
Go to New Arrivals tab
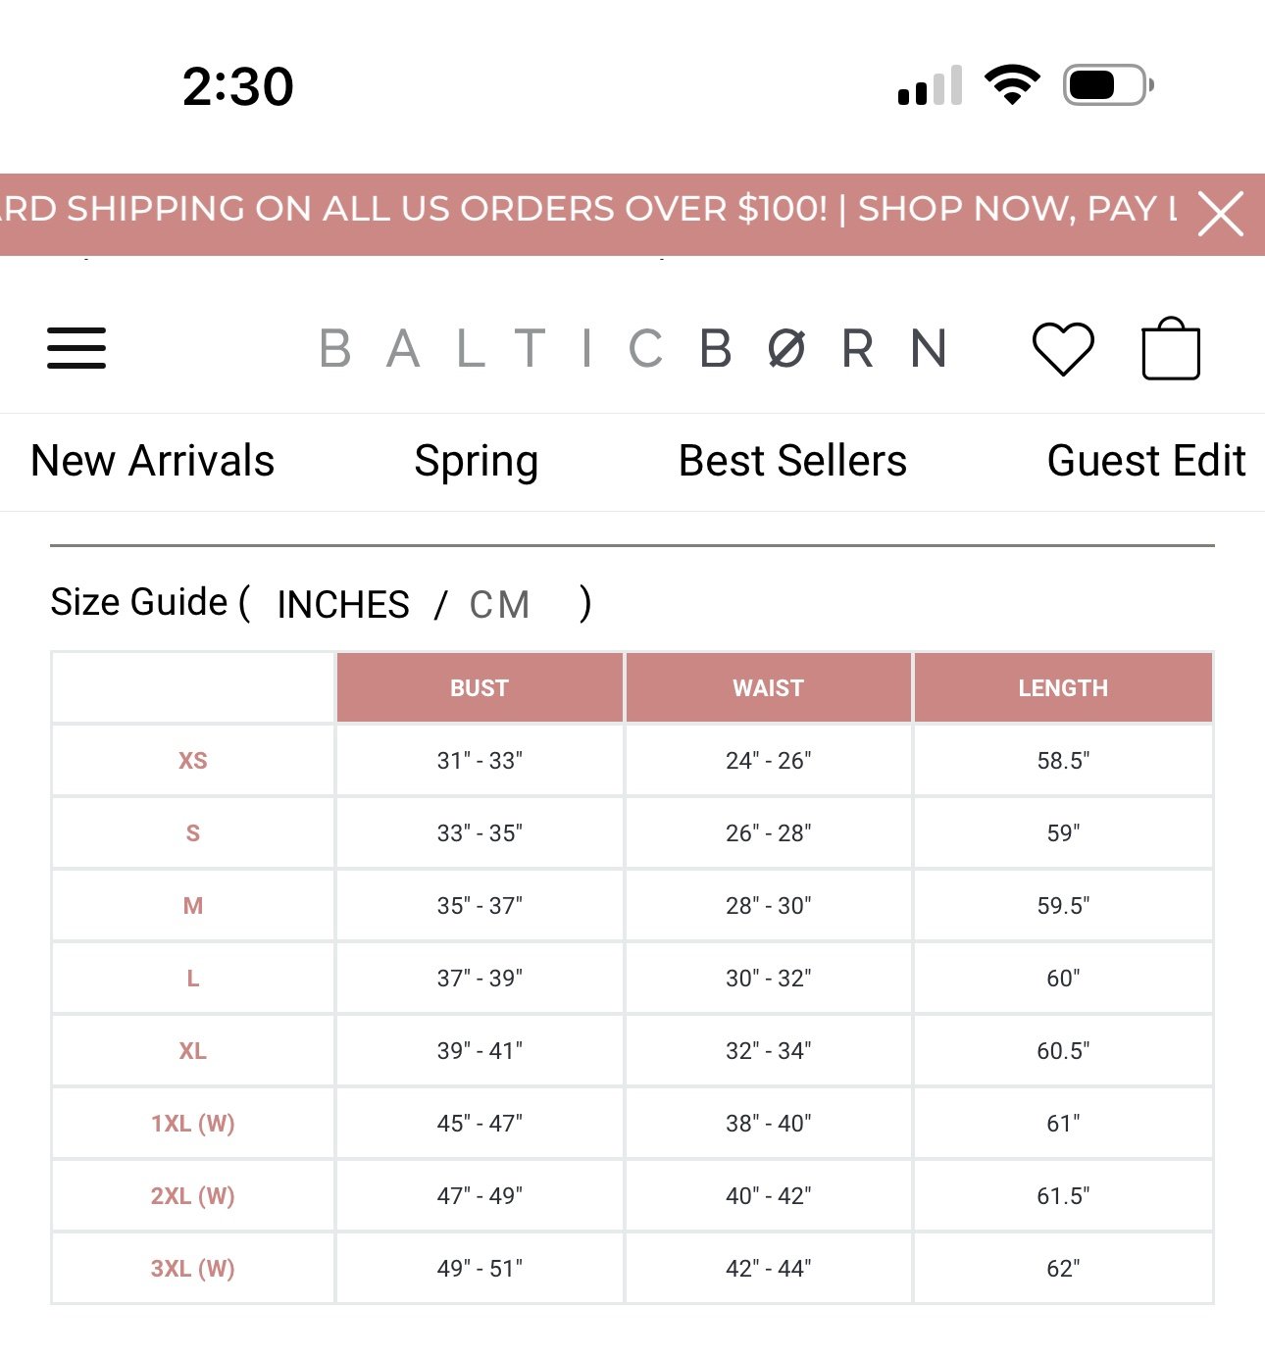(x=153, y=461)
